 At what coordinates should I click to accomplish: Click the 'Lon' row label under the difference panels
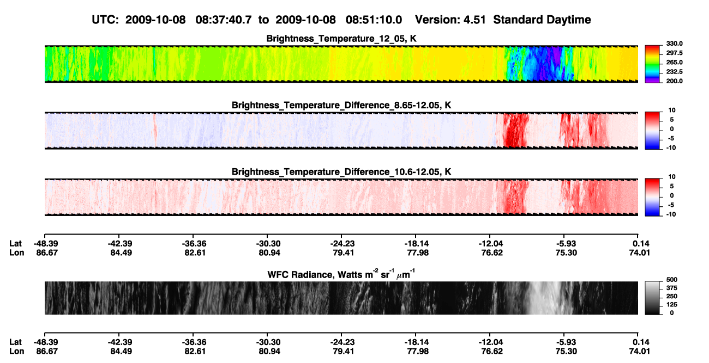click(16, 253)
